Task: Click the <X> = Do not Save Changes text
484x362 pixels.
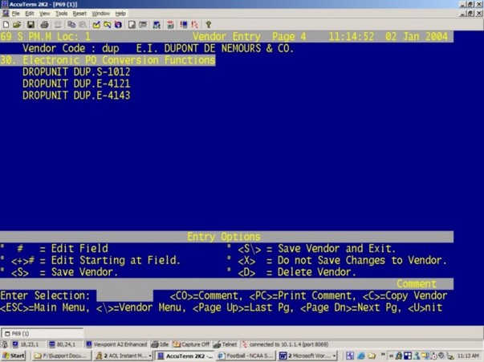Action: click(342, 261)
